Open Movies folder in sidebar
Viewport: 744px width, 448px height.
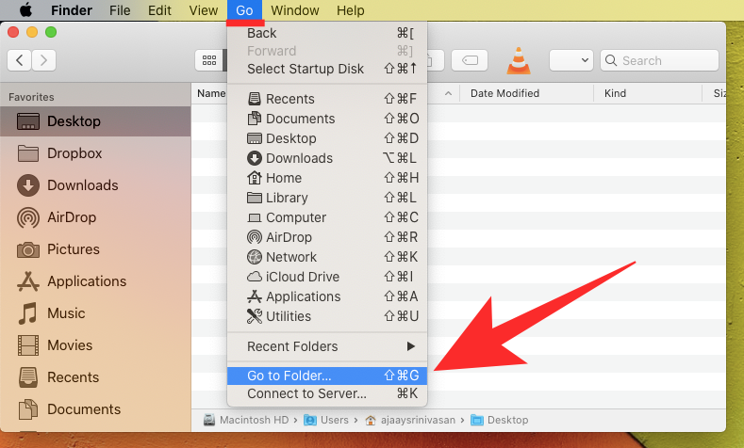click(x=70, y=345)
